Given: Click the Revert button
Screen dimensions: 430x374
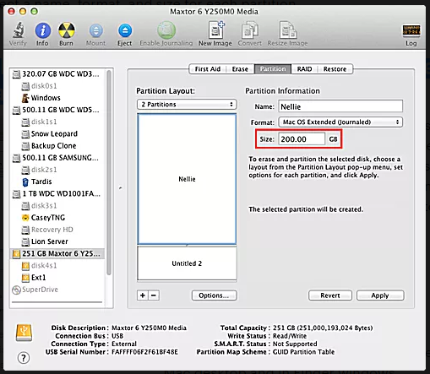Looking at the screenshot, I should pos(330,295).
